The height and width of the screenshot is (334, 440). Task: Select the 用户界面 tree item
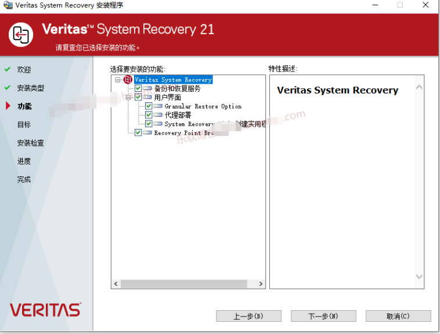(x=168, y=98)
